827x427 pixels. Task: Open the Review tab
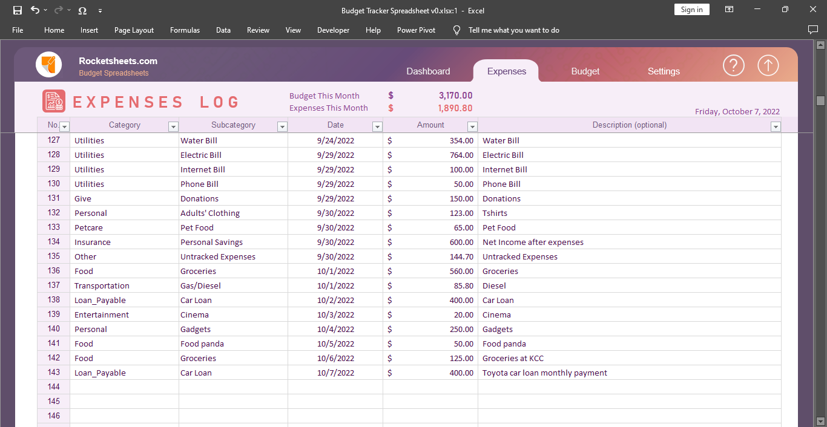tap(258, 30)
